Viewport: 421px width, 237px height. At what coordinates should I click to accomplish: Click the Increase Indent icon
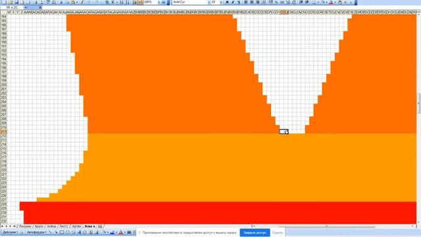307,2
